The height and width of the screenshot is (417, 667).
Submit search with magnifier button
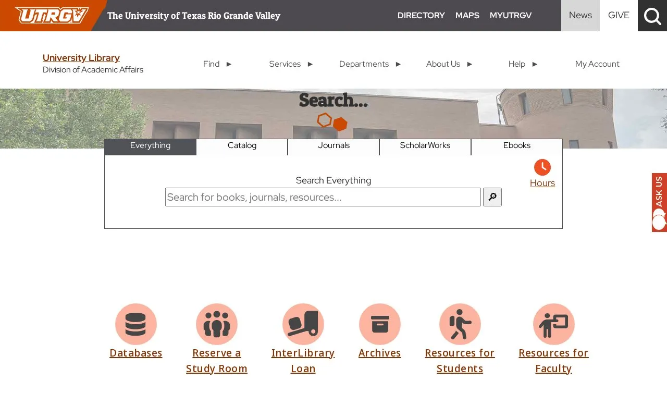[492, 197]
